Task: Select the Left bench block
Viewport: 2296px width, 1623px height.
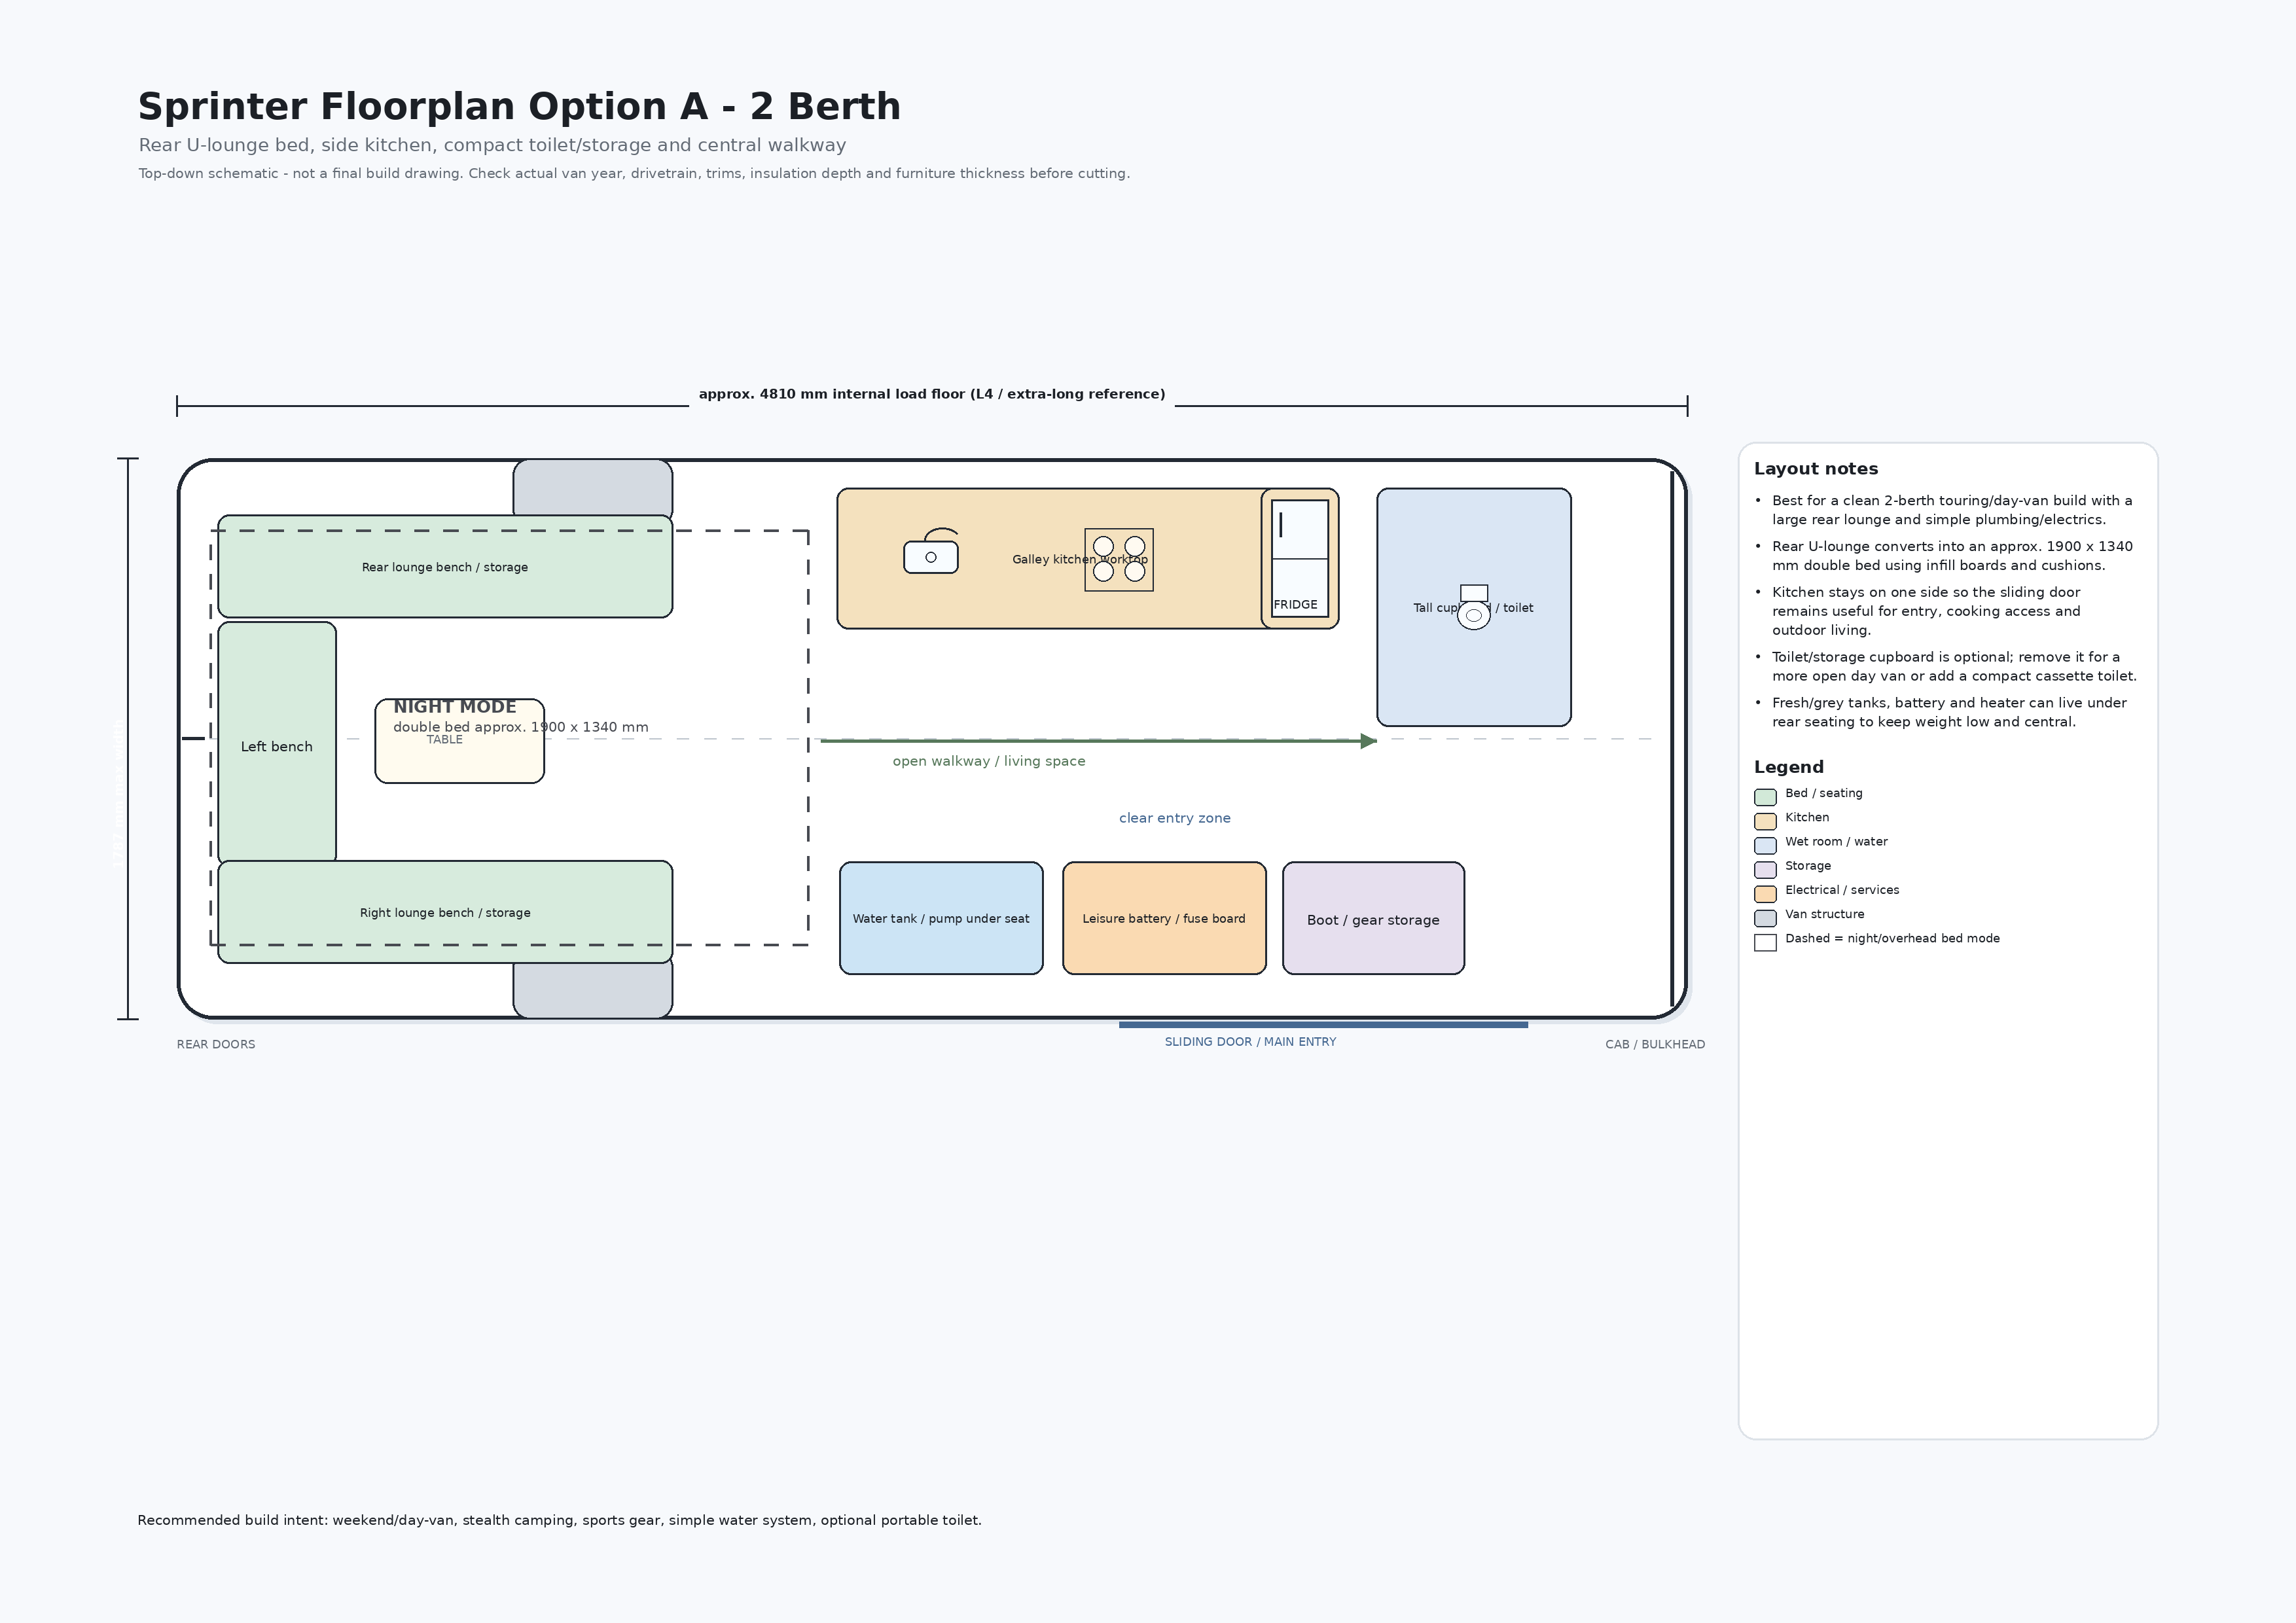Action: 277,743
